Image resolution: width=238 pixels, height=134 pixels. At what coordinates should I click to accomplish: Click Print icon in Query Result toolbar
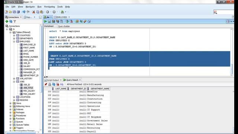point(49,84)
